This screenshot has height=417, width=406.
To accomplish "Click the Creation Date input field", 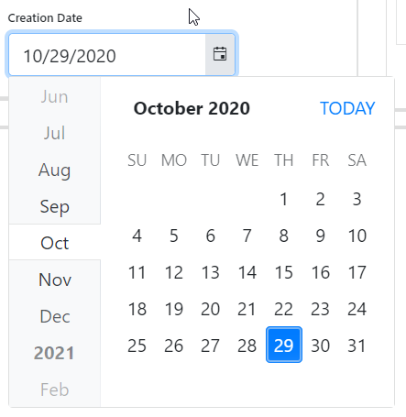I will (x=107, y=55).
